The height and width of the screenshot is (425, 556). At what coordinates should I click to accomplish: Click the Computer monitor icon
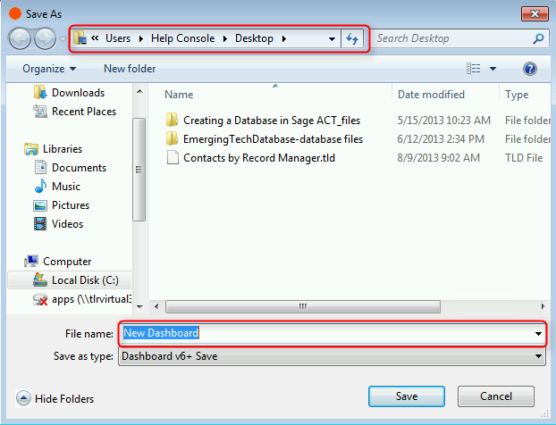pos(31,261)
